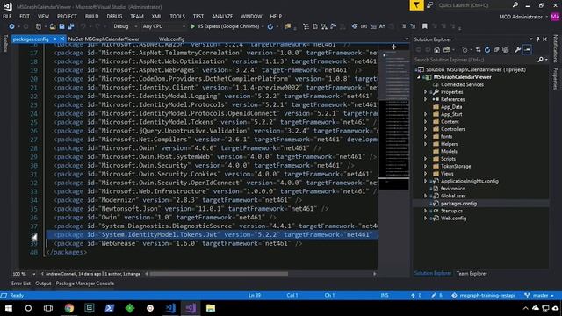
Task: Toggle pin on packages.config tab
Action: pyautogui.click(x=54, y=39)
